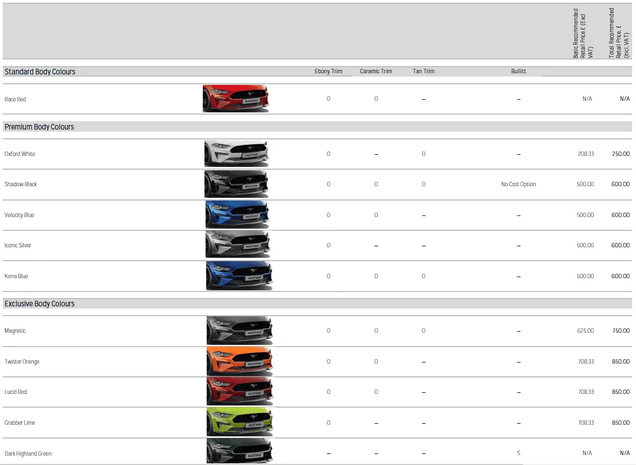Click the Velocity Blue colour name
Viewport: 636px width, 465px height.
19,215
